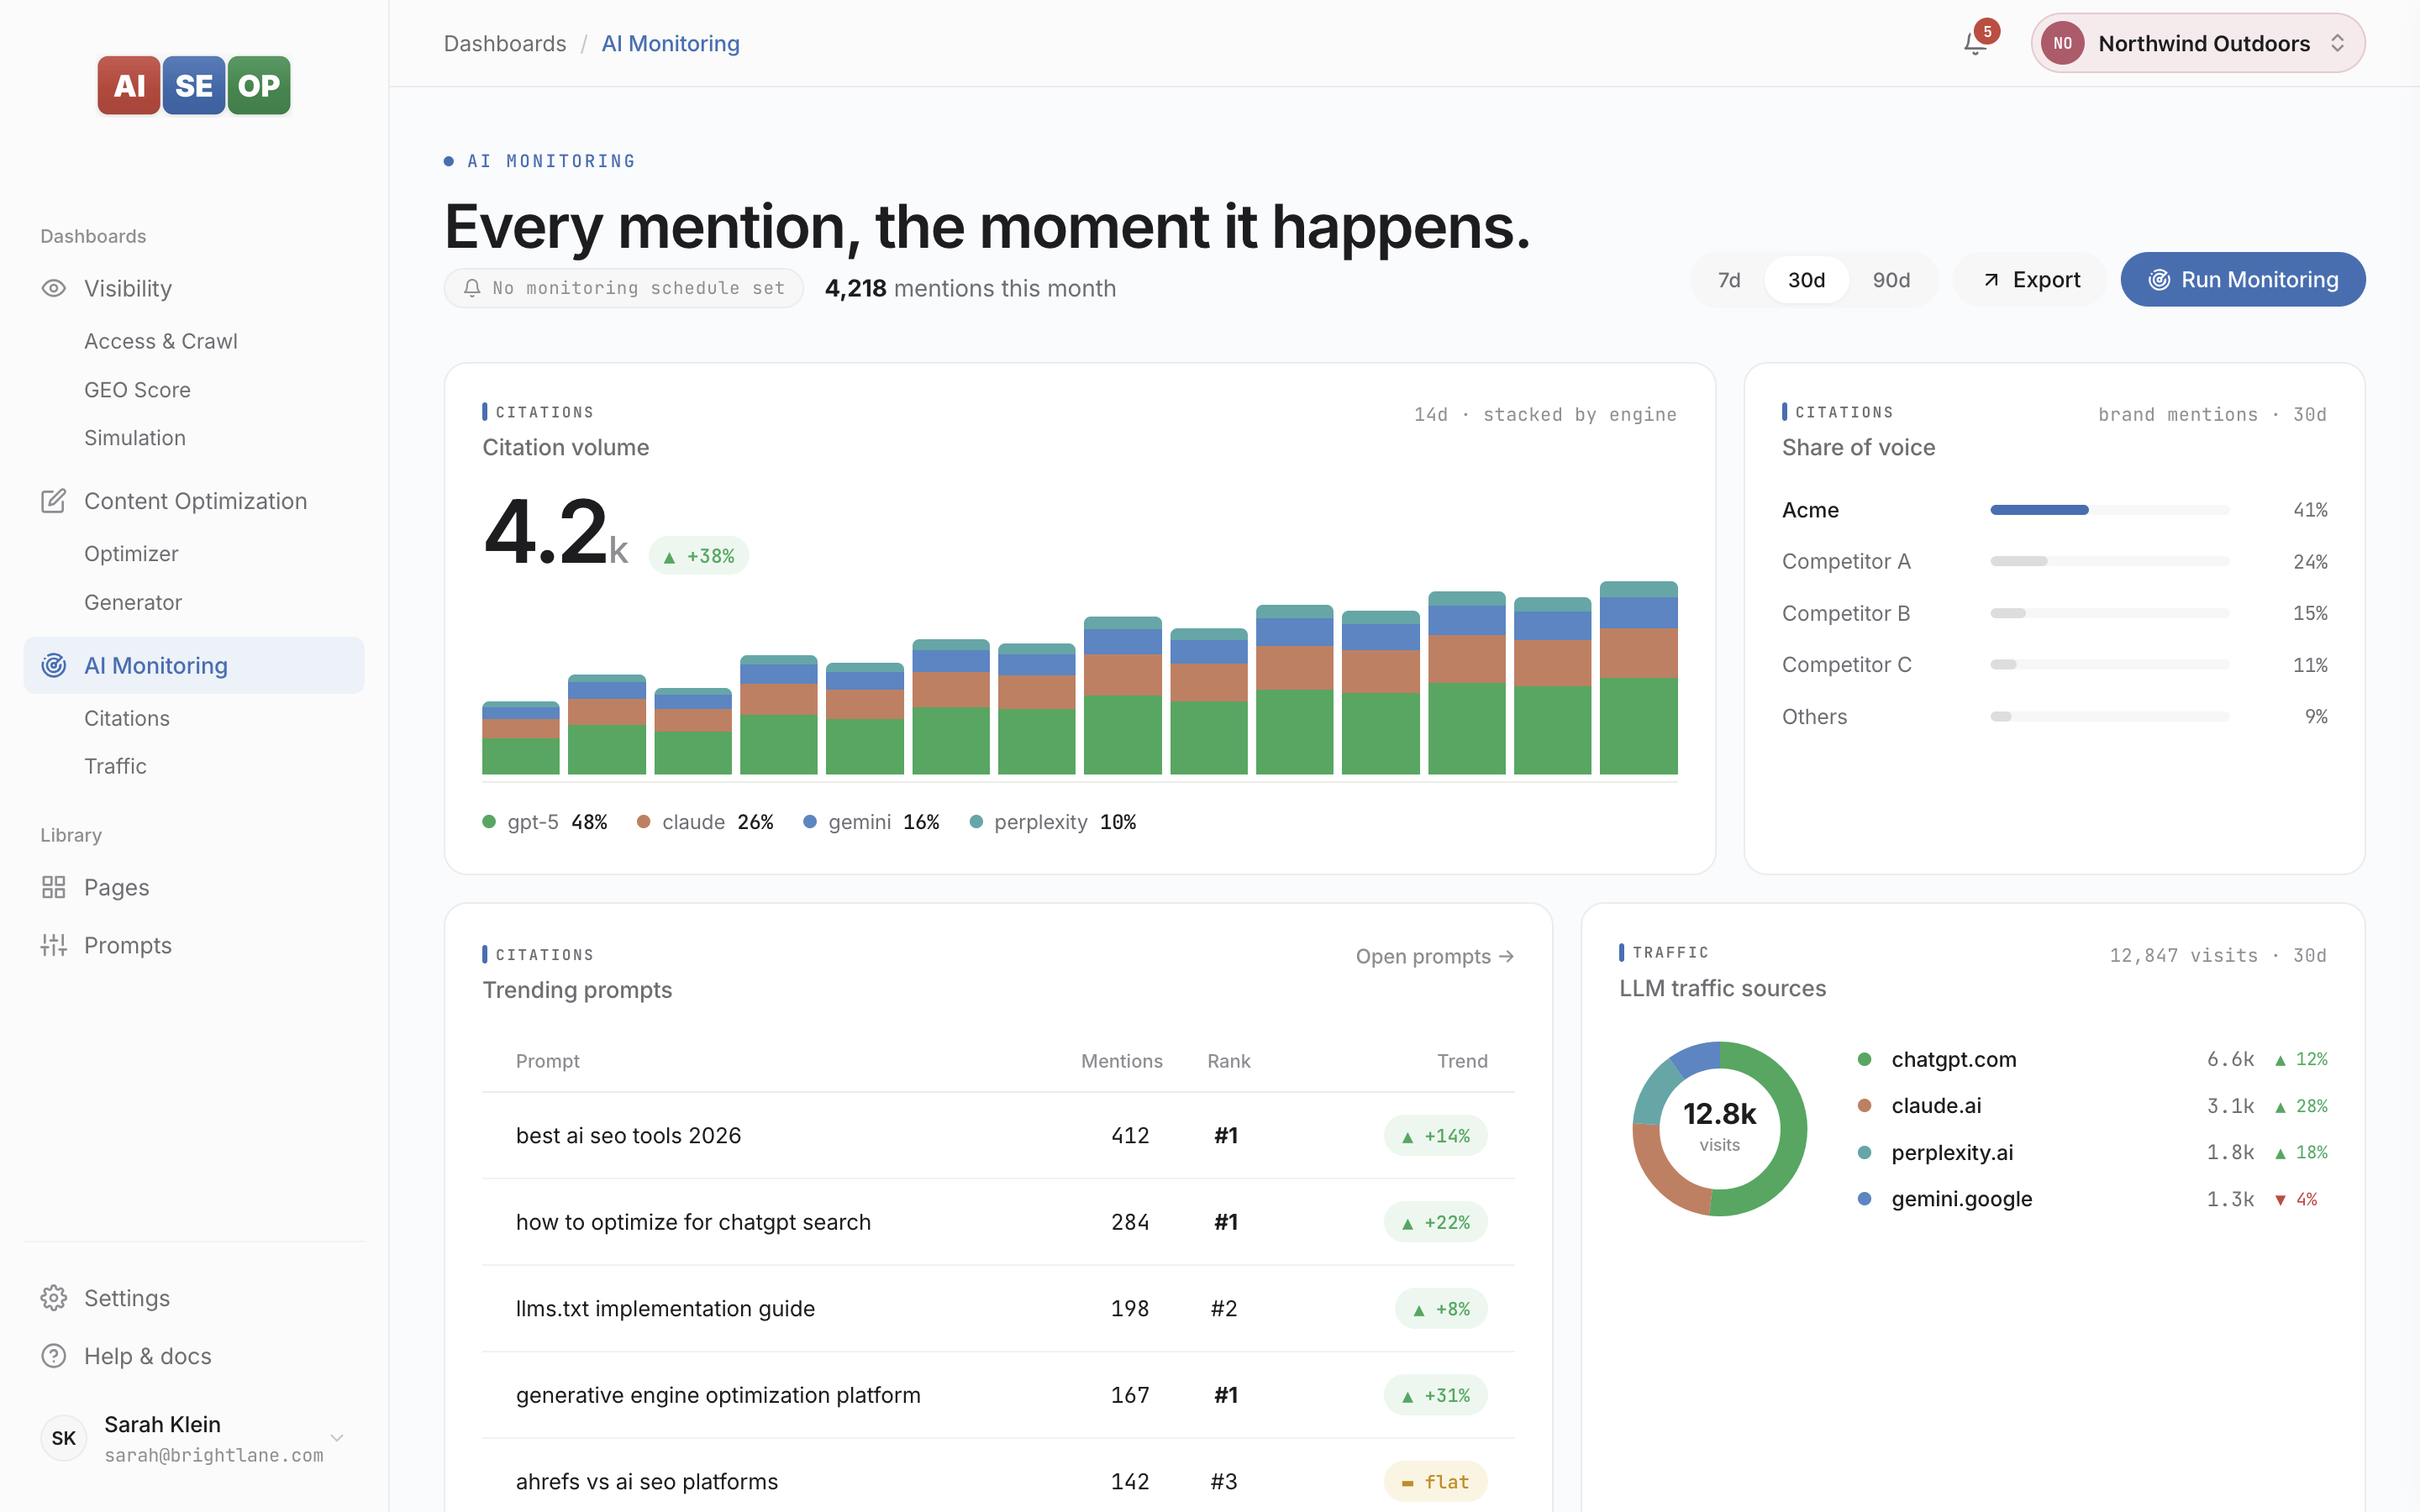Viewport: 2420px width, 1512px height.
Task: Click the AI Monitoring breadcrumb
Action: coord(670,43)
